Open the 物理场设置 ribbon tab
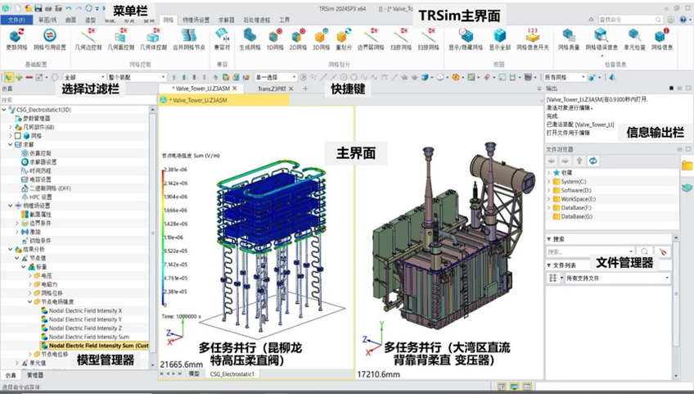The height and width of the screenshot is (394, 694). click(196, 18)
